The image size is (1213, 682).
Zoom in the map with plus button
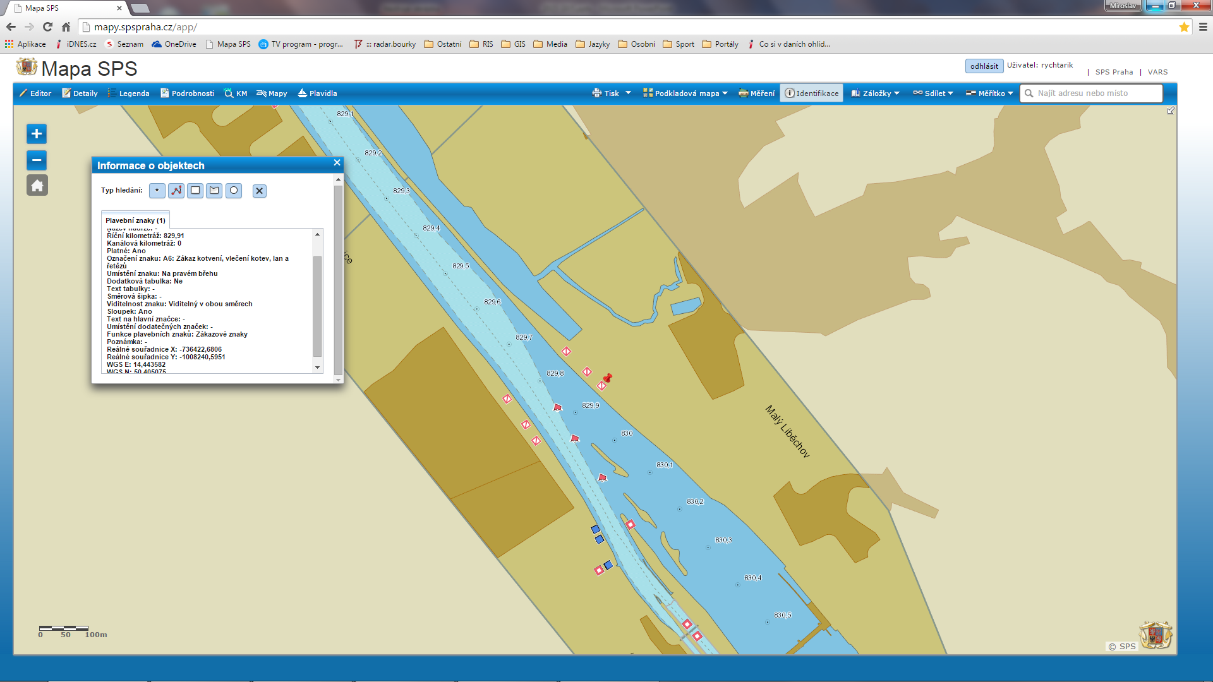pyautogui.click(x=37, y=134)
